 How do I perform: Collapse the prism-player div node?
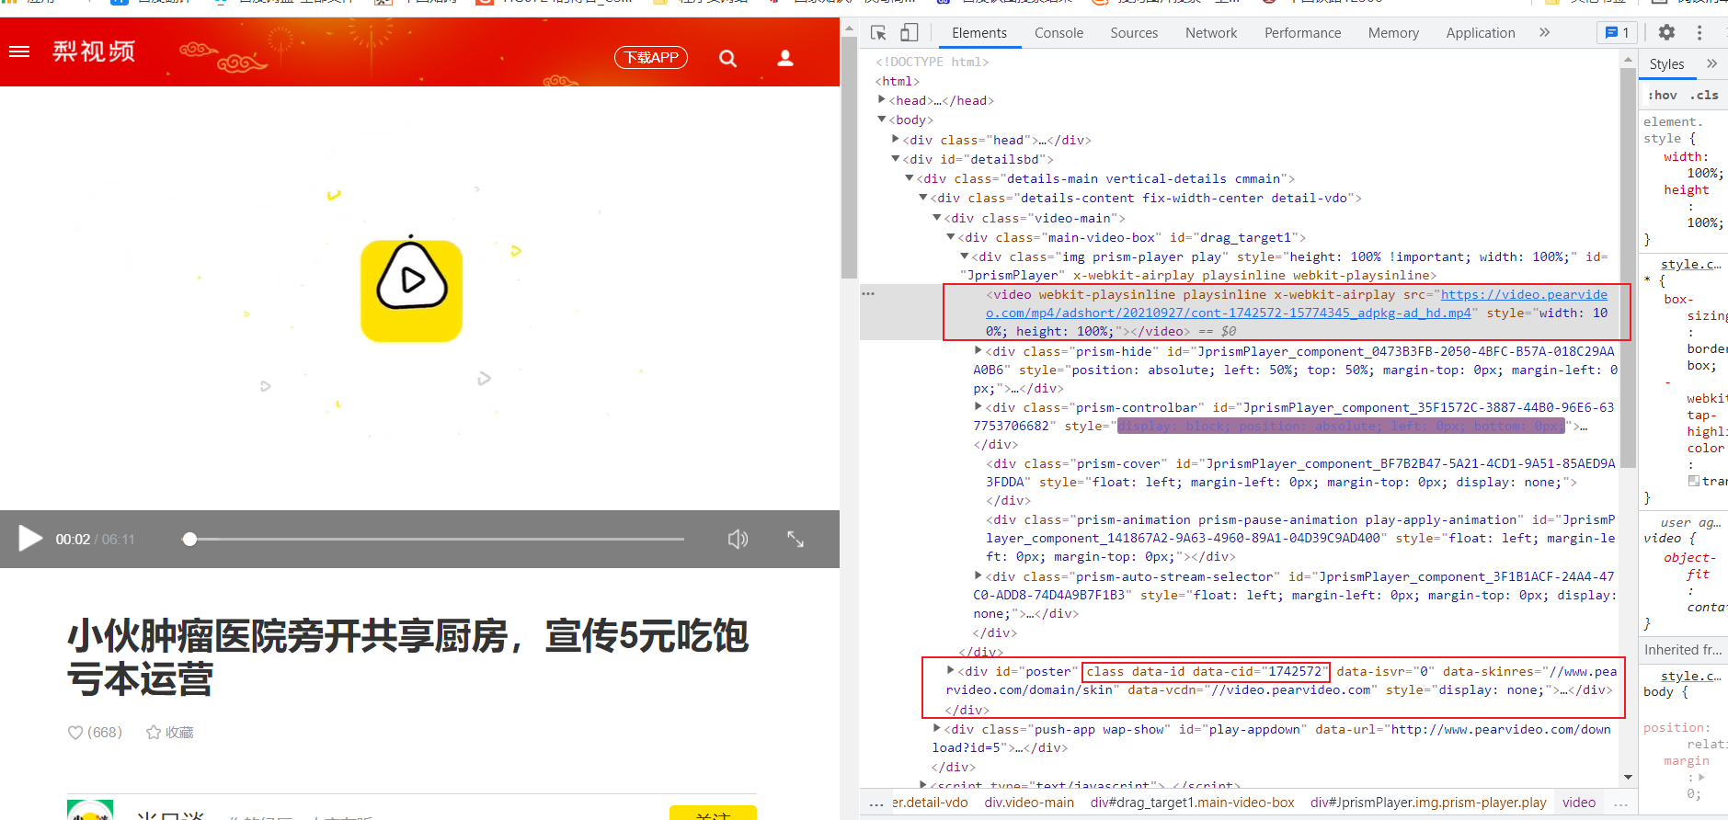point(965,256)
